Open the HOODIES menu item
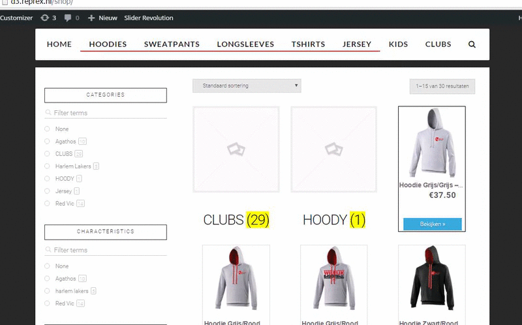The width and height of the screenshot is (522, 325). [108, 44]
